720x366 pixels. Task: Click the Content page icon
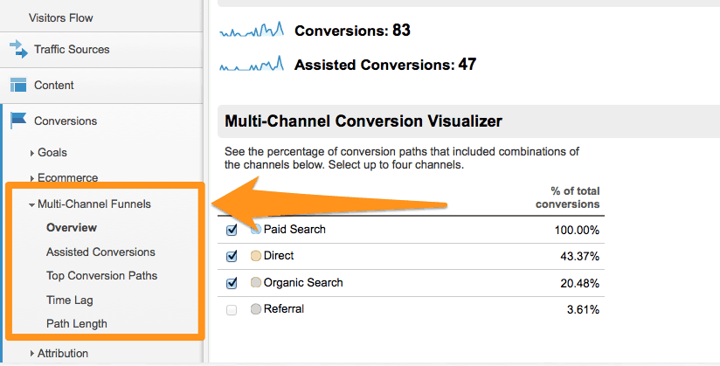18,85
